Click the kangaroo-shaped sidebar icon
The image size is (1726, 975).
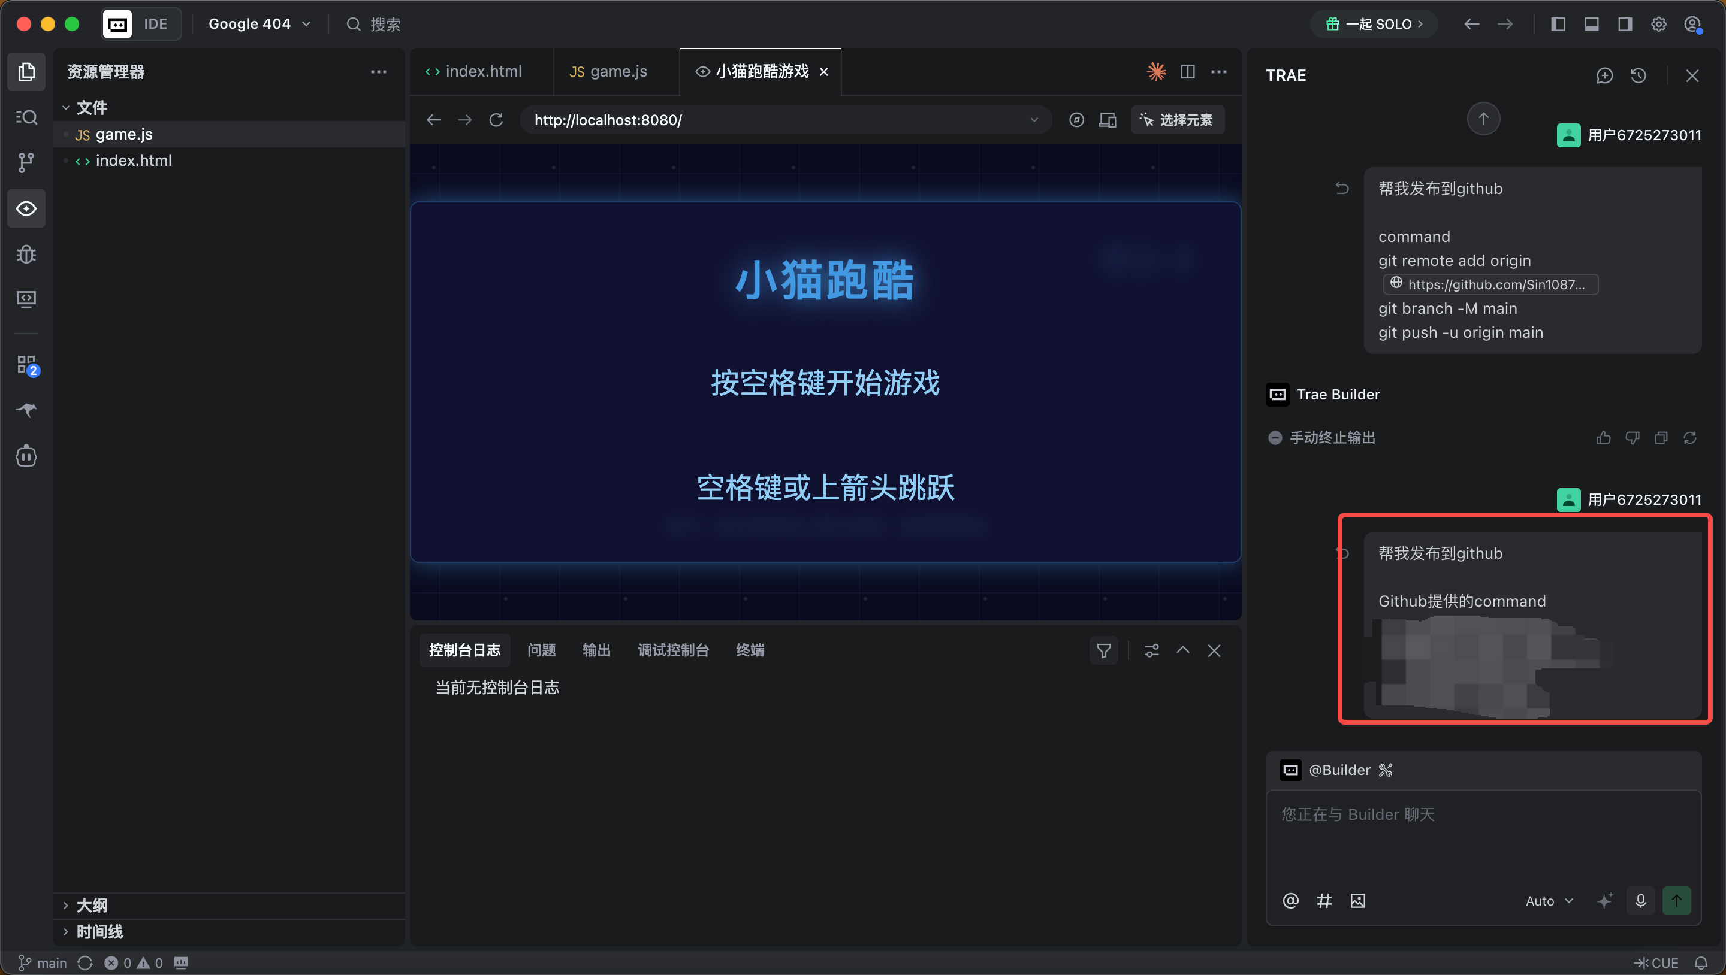(x=26, y=410)
